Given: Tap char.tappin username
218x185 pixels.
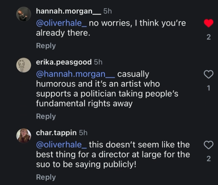Looking at the screenshot, I should (56, 133).
